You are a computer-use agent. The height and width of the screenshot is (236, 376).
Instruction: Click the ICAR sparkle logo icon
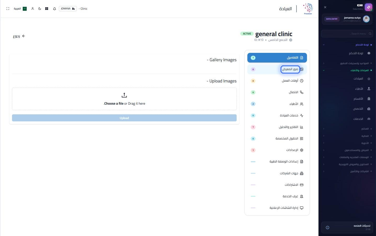coord(368,7)
